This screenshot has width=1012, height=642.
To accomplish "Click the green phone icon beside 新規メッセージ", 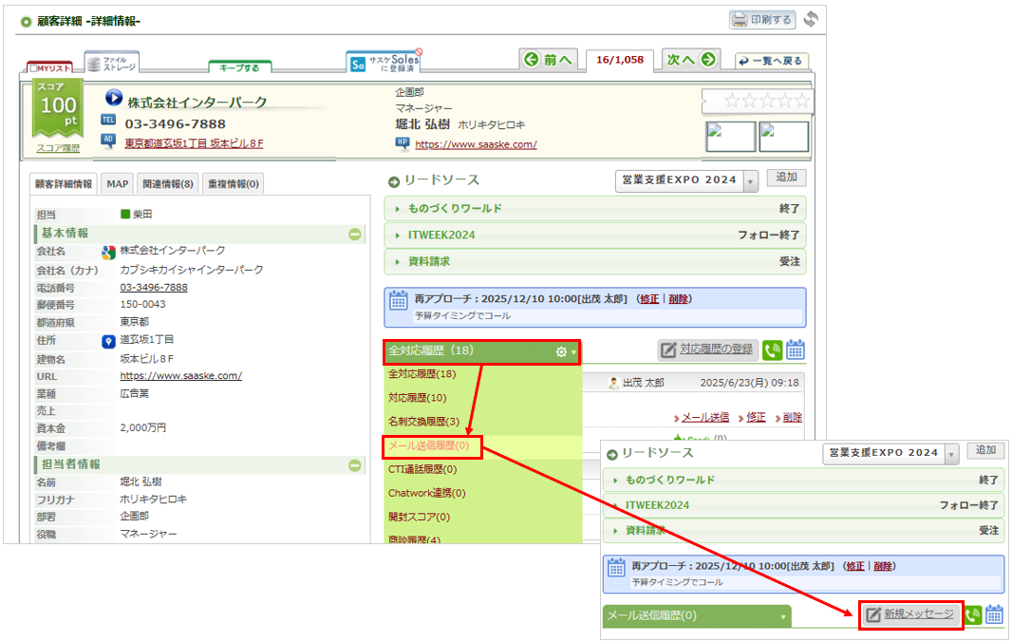I will [x=973, y=614].
